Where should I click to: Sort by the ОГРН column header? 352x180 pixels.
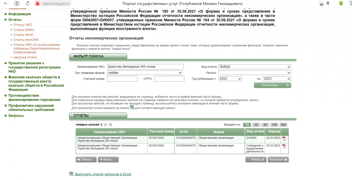point(186,132)
